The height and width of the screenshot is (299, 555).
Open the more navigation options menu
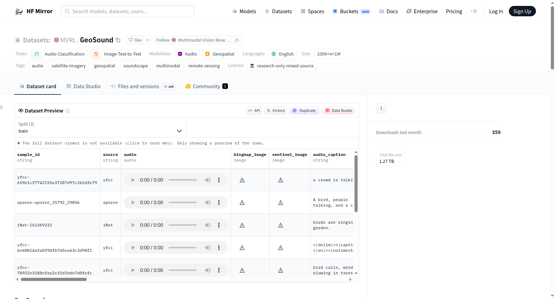tap(473, 11)
